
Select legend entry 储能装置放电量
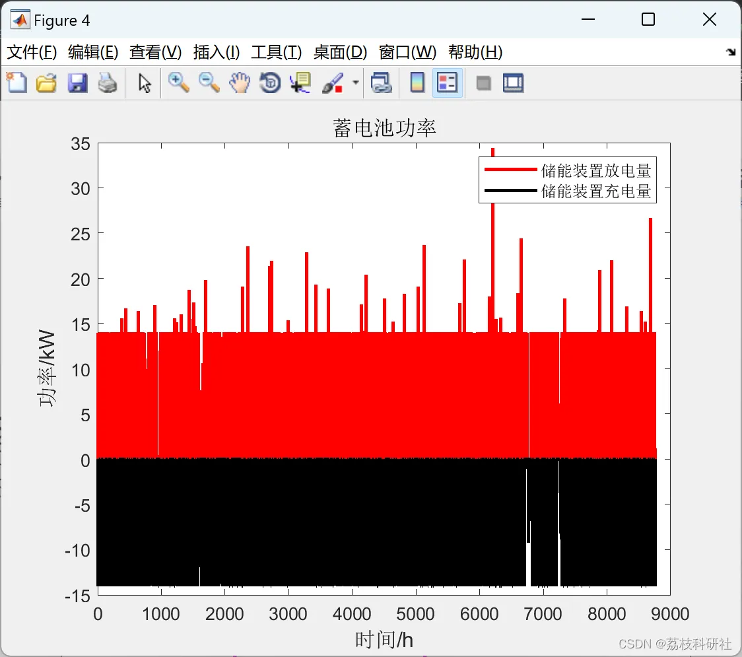(x=596, y=170)
